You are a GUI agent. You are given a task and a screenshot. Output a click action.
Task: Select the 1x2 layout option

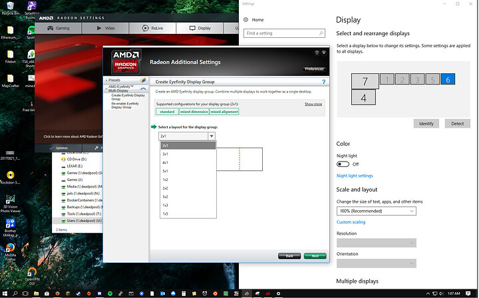coord(188,180)
